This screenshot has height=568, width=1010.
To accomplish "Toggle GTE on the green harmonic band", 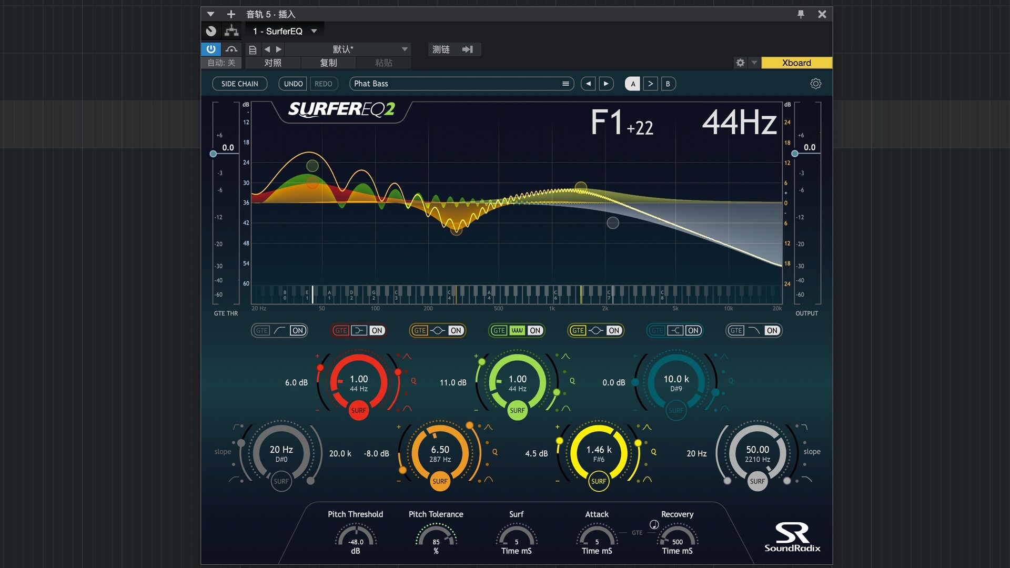I will click(499, 330).
